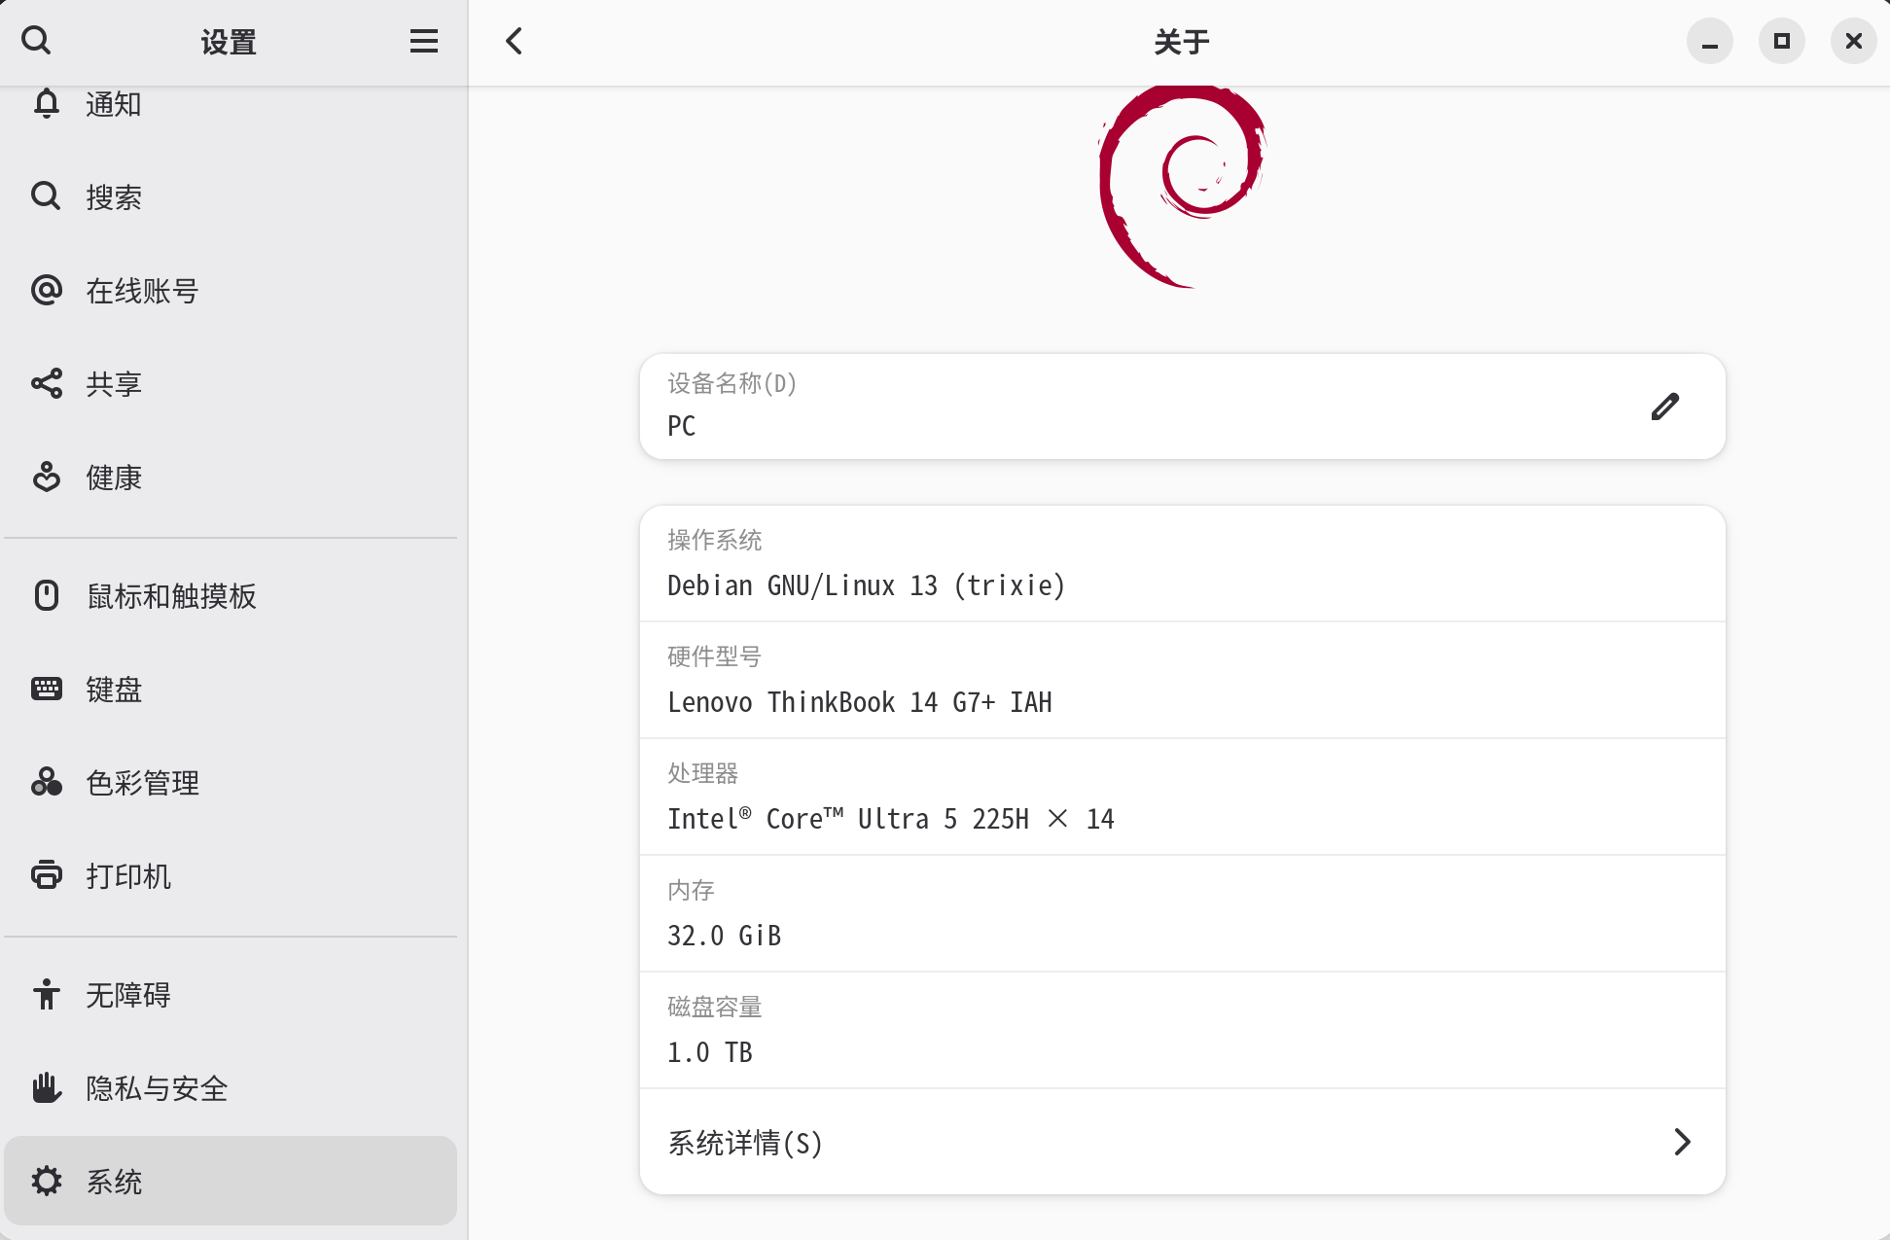This screenshot has width=1890, height=1240.
Task: Click the hand icon beside 隐私与安全
Action: (47, 1087)
